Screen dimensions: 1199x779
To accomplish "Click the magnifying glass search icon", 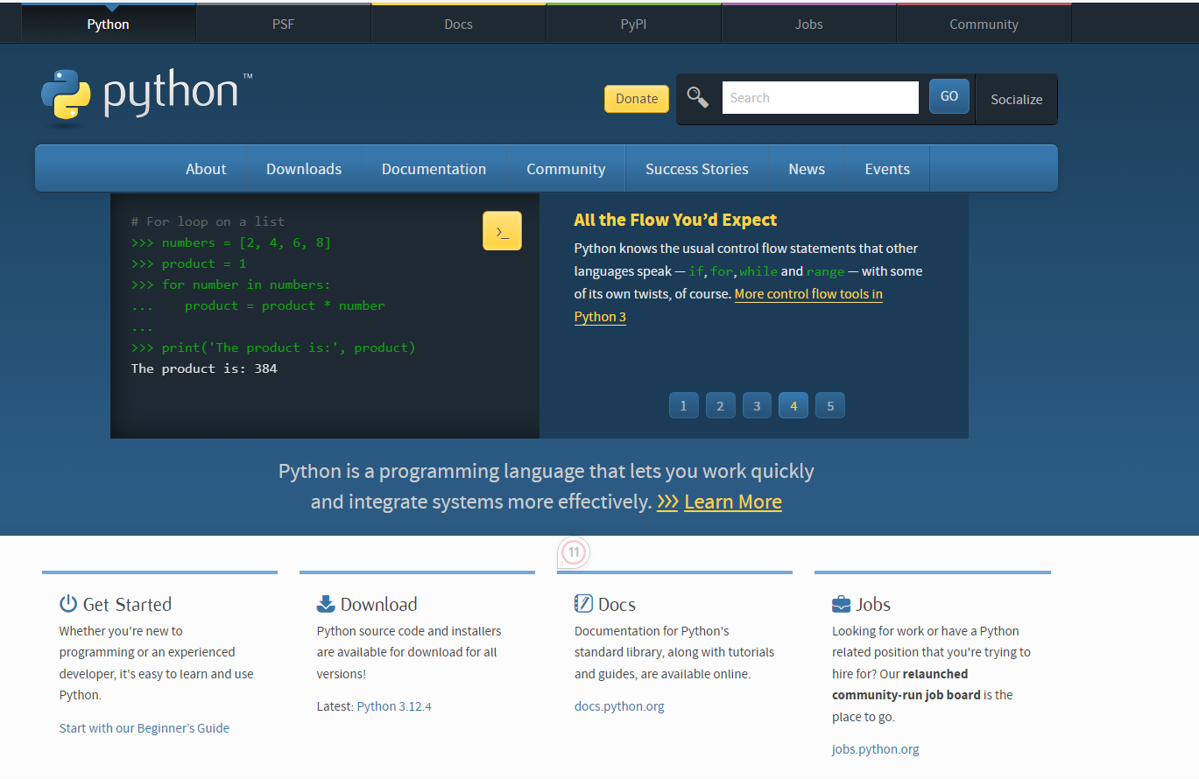I will point(698,97).
